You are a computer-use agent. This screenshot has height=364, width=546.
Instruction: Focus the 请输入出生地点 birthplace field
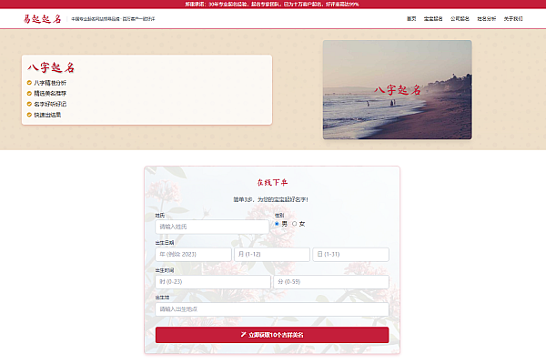272,309
